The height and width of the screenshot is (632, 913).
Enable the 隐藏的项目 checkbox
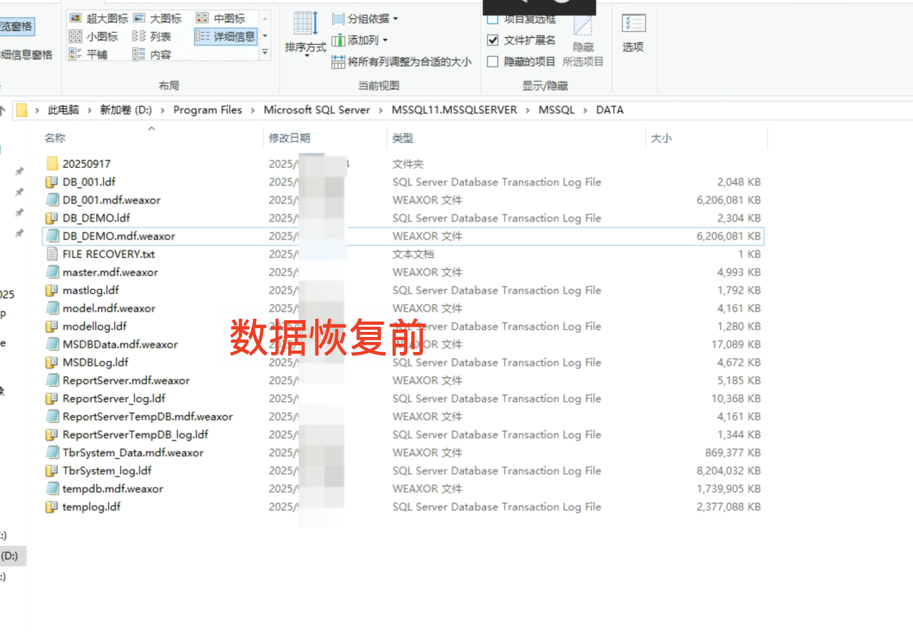493,62
